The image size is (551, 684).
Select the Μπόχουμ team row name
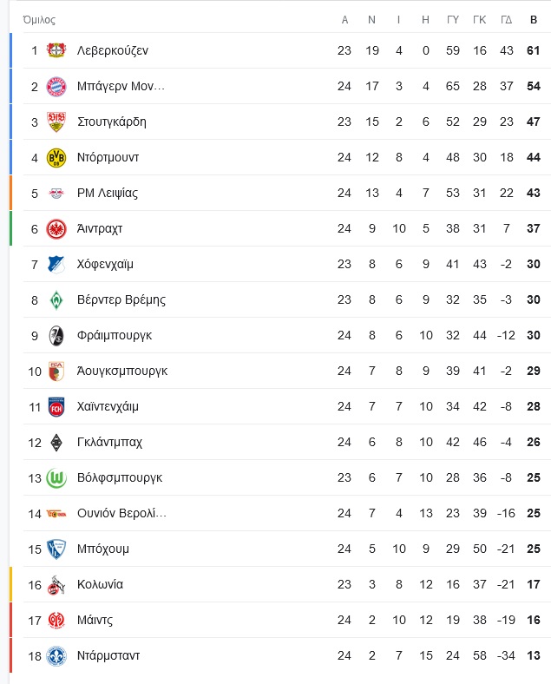click(103, 549)
